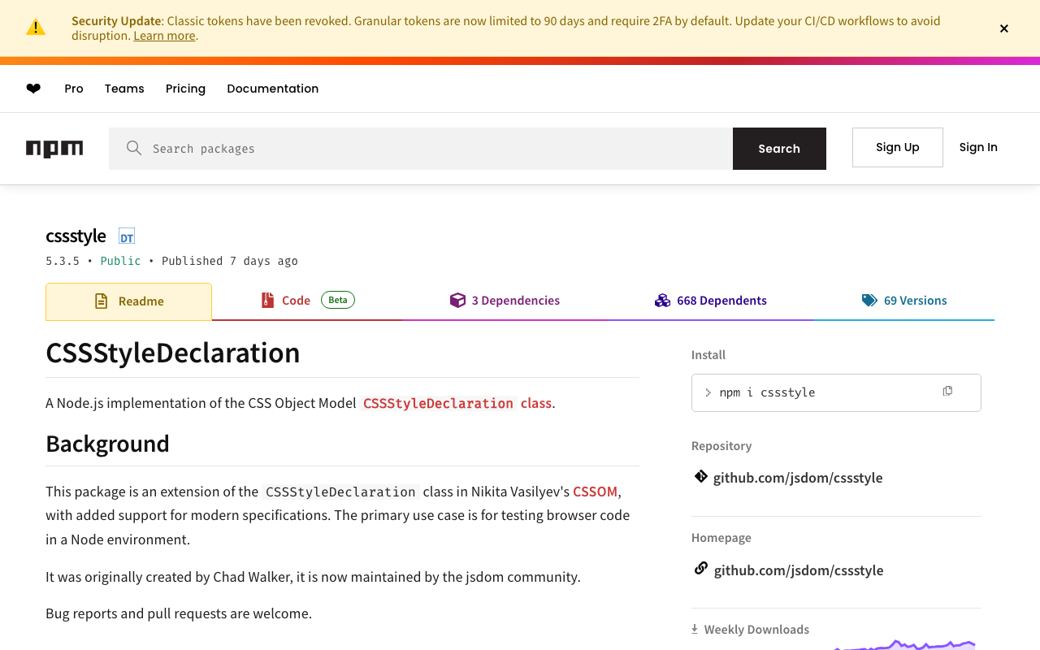
Task: Click the npm heart icon
Action: pyautogui.click(x=33, y=89)
